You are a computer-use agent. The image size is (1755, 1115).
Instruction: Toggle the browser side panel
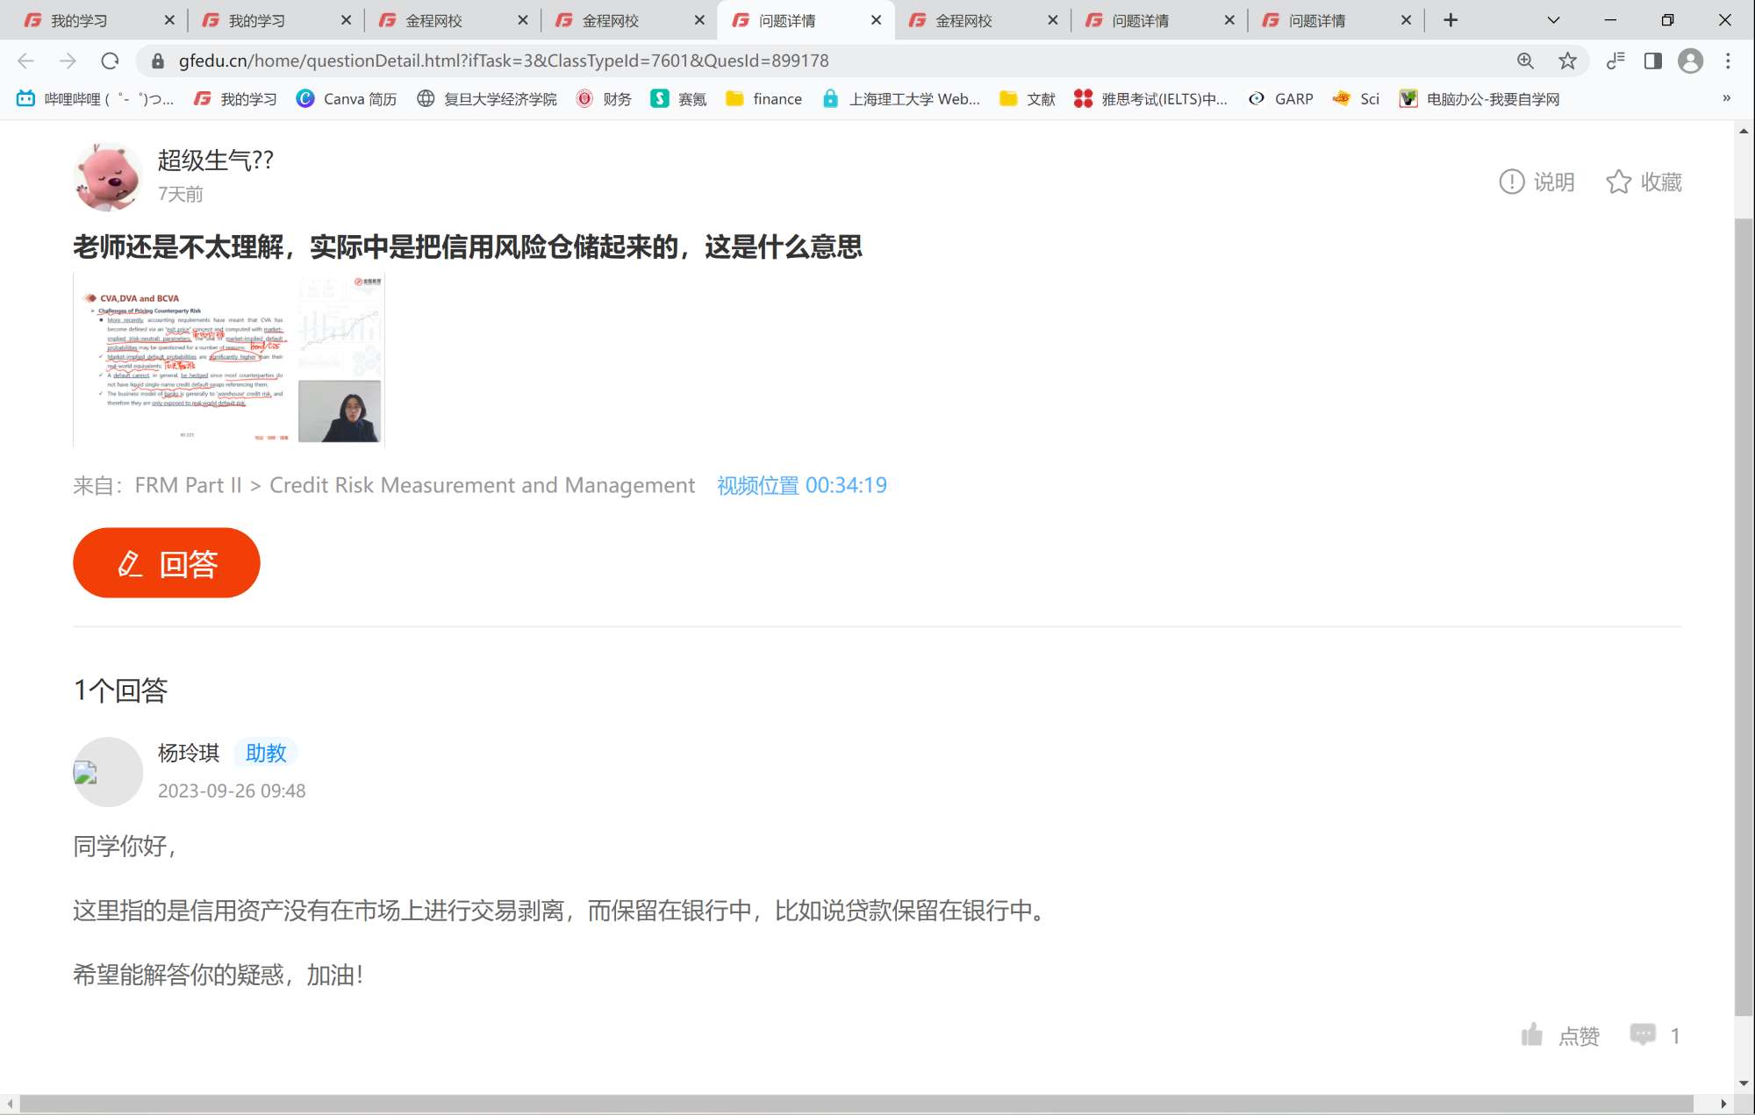pos(1652,61)
